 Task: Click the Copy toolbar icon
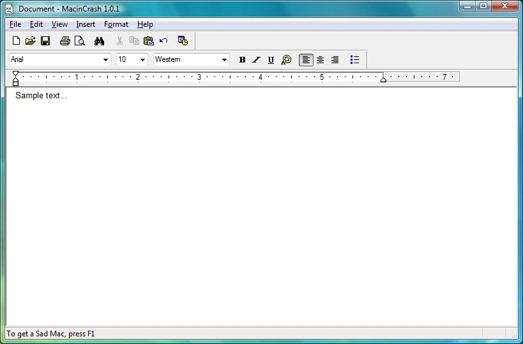(x=134, y=41)
